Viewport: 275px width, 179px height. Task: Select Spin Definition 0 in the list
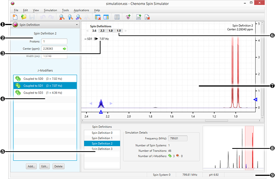tap(102, 133)
